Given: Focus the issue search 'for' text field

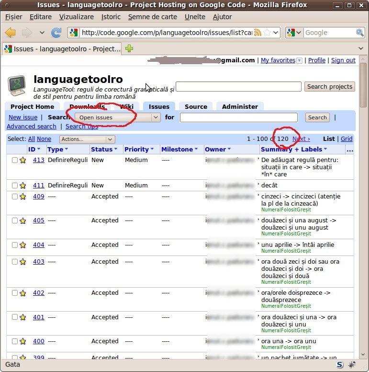Looking at the screenshot, I should click(238, 117).
